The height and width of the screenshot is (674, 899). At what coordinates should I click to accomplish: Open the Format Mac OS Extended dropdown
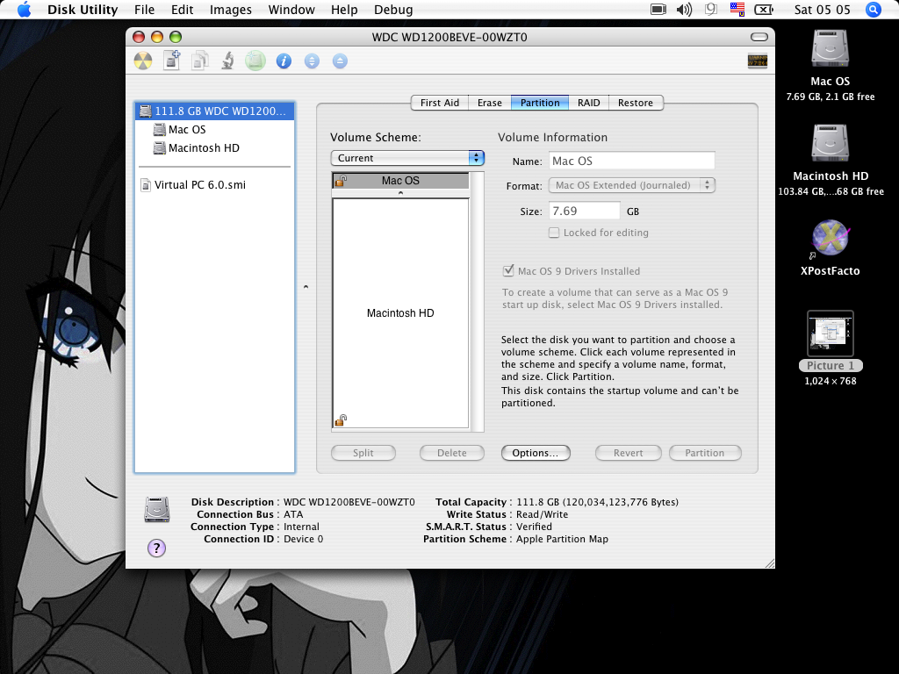click(x=632, y=185)
